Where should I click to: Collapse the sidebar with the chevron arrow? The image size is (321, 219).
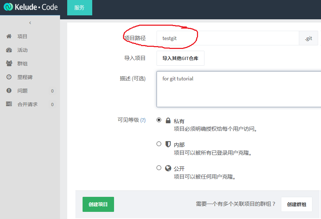[x=30, y=23]
